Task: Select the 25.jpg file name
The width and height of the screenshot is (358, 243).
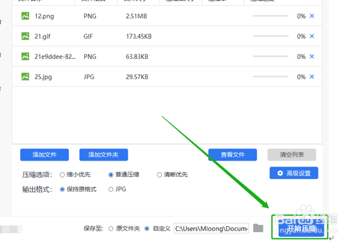Action: tap(43, 77)
